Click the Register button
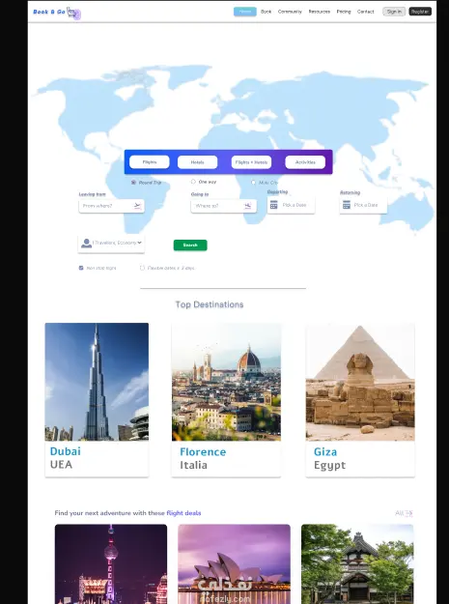449x604 pixels. coord(420,12)
